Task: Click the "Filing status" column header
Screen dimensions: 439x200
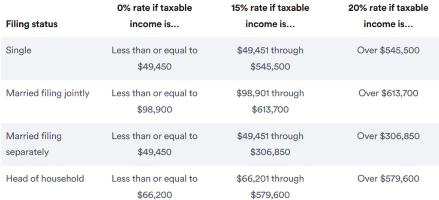Action: 32,24
